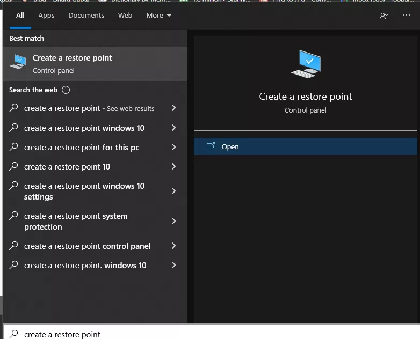Screen dimensions: 420x339
Task: Select 'create a restore point windows 10 settings' suggestion
Action: tap(84, 191)
